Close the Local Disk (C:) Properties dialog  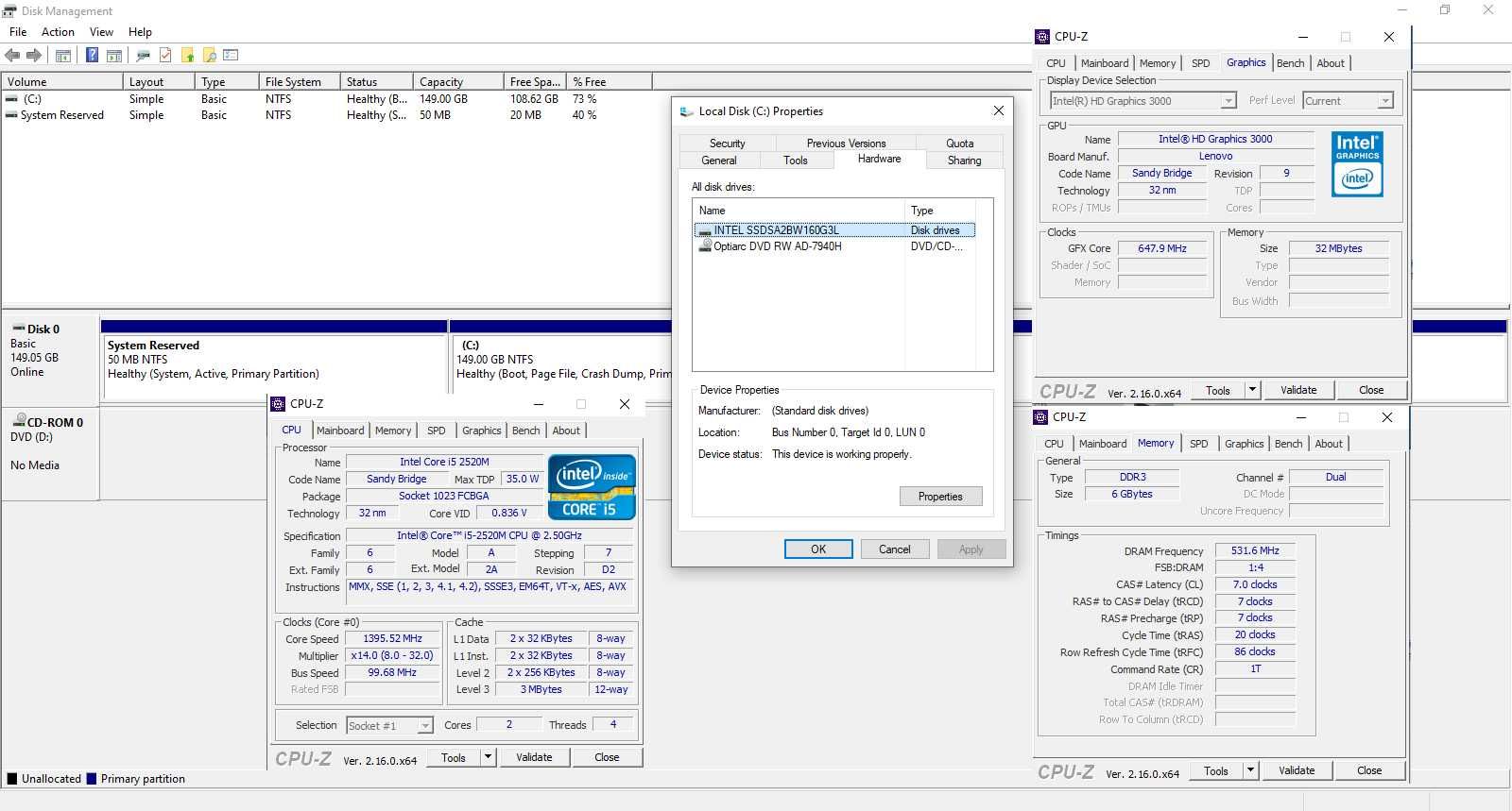pos(998,111)
